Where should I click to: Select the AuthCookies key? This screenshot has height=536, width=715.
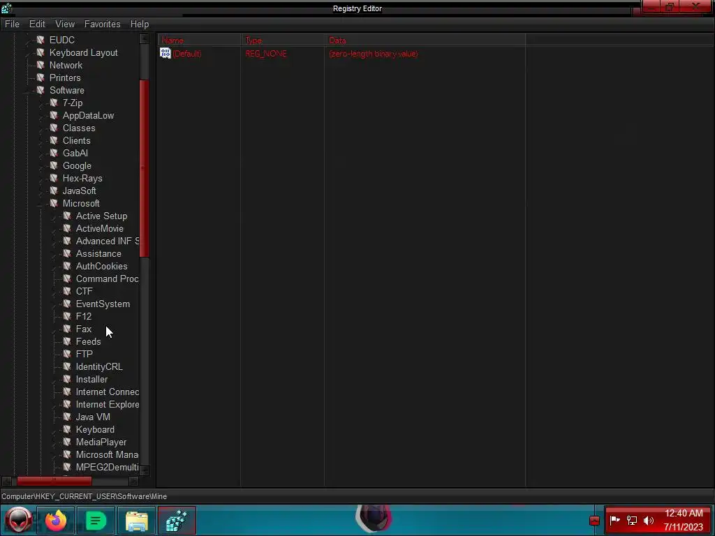(x=101, y=266)
